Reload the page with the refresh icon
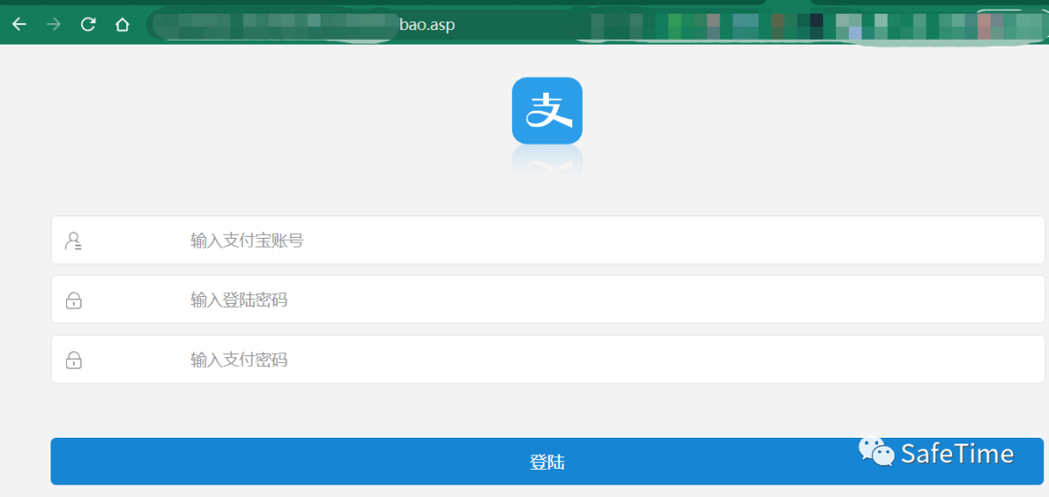Viewport: 1049px width, 497px height. coord(87,24)
